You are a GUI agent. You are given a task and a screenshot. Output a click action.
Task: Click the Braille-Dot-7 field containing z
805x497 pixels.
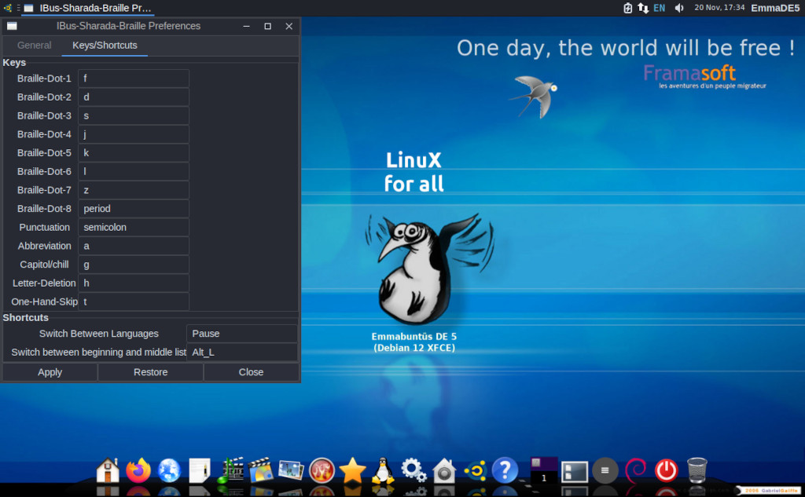[134, 190]
